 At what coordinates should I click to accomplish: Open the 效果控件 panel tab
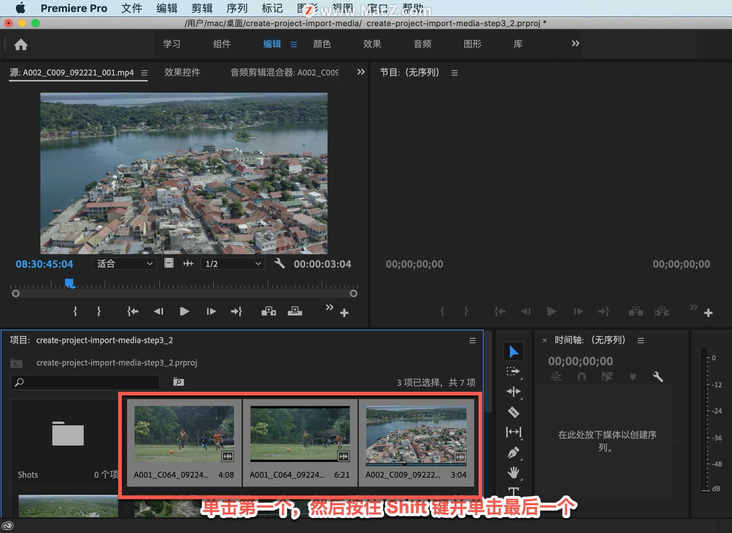coord(182,72)
